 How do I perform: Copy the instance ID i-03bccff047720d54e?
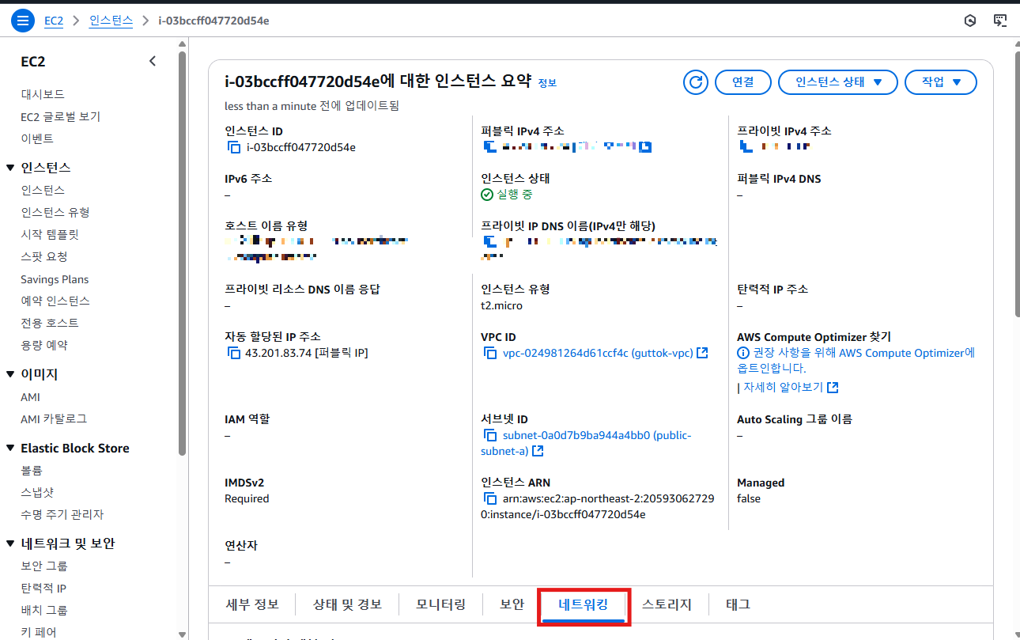tap(233, 147)
